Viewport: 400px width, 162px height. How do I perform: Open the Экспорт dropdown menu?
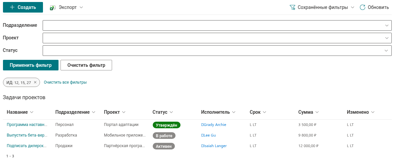pos(66,7)
